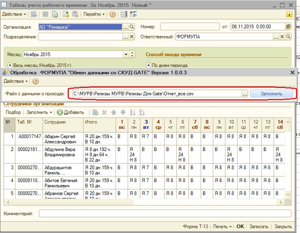This screenshot has height=233, width=300.
Task: Click the yellow info icon in toolbar
Action: (x=289, y=14)
